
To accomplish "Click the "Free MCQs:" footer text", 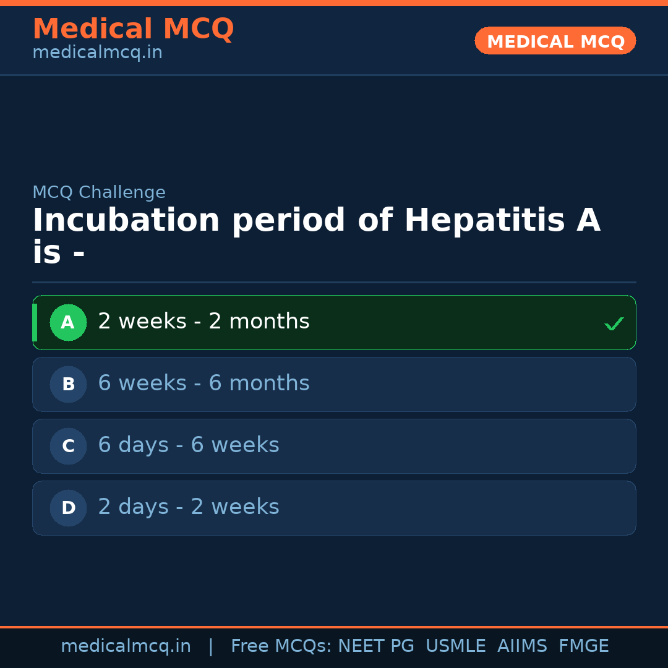I will point(281,646).
